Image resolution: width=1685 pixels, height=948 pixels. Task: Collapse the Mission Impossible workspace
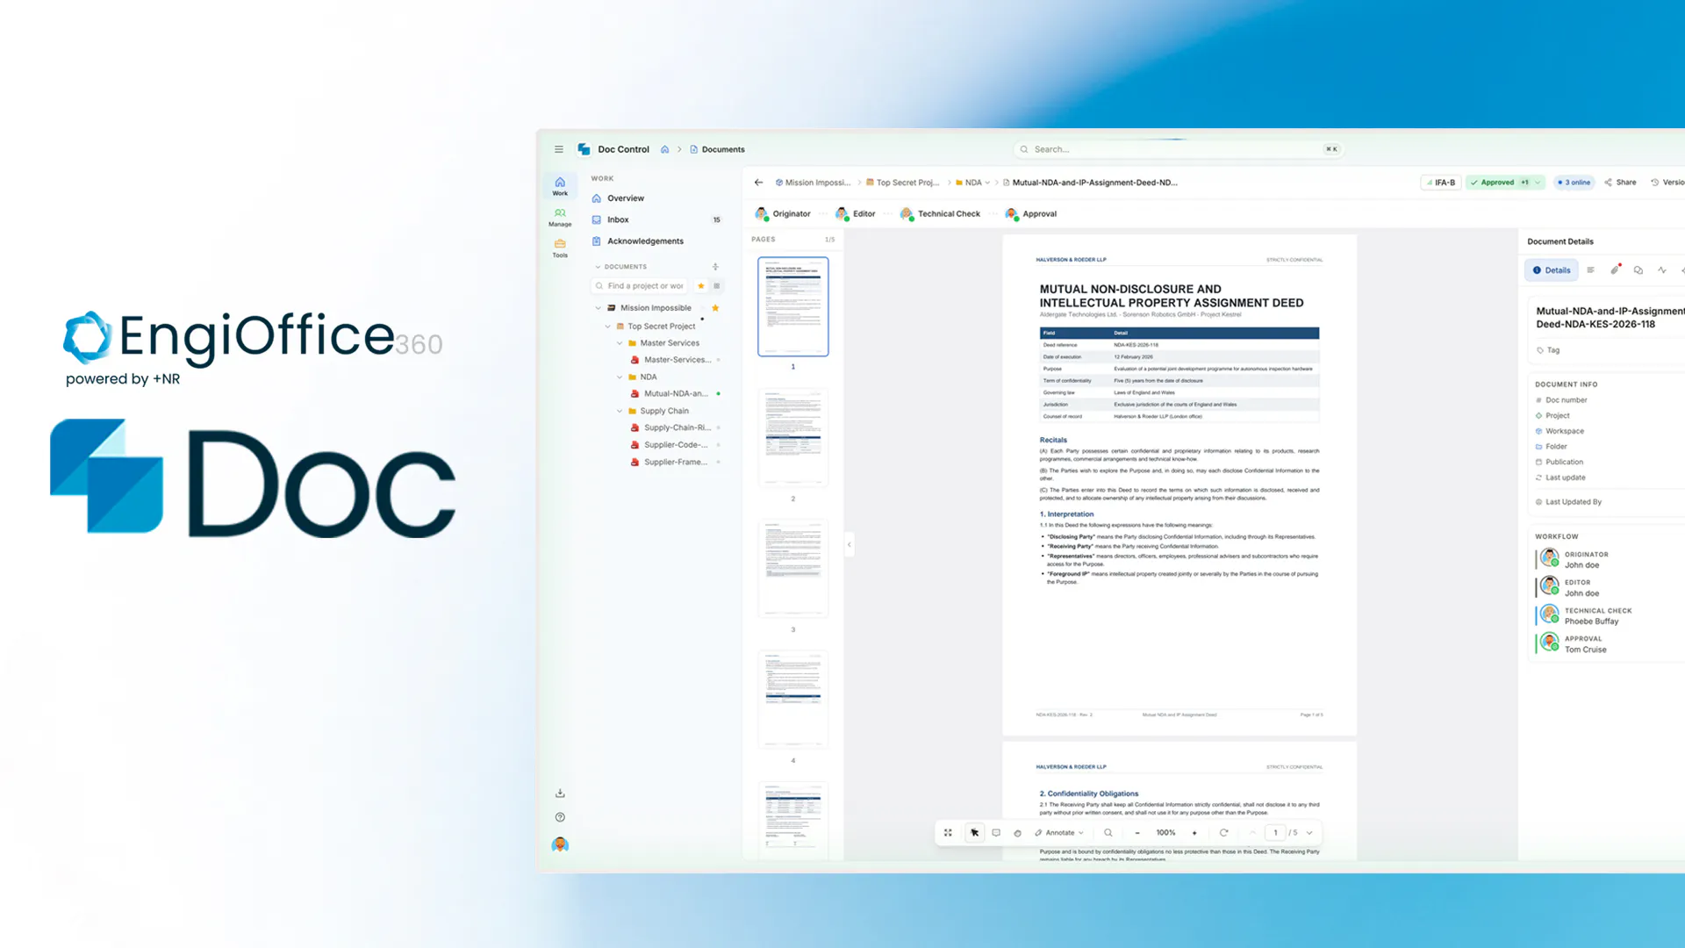599,308
